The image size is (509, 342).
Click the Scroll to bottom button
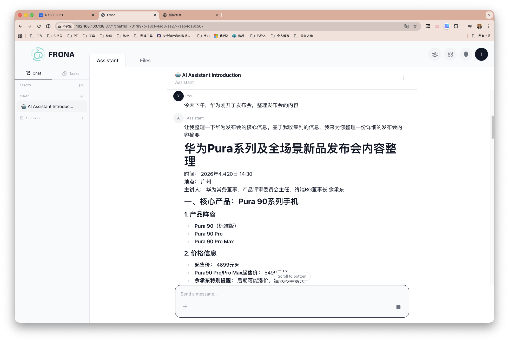point(292,276)
